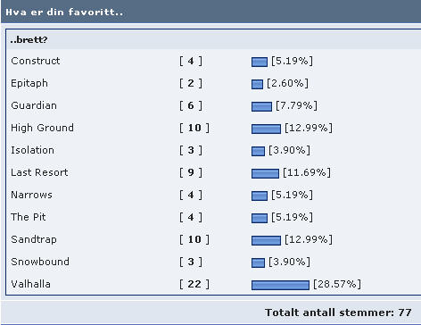Click the High Ground percentage bar
Screen dimensions: 421x325
[x=266, y=129]
